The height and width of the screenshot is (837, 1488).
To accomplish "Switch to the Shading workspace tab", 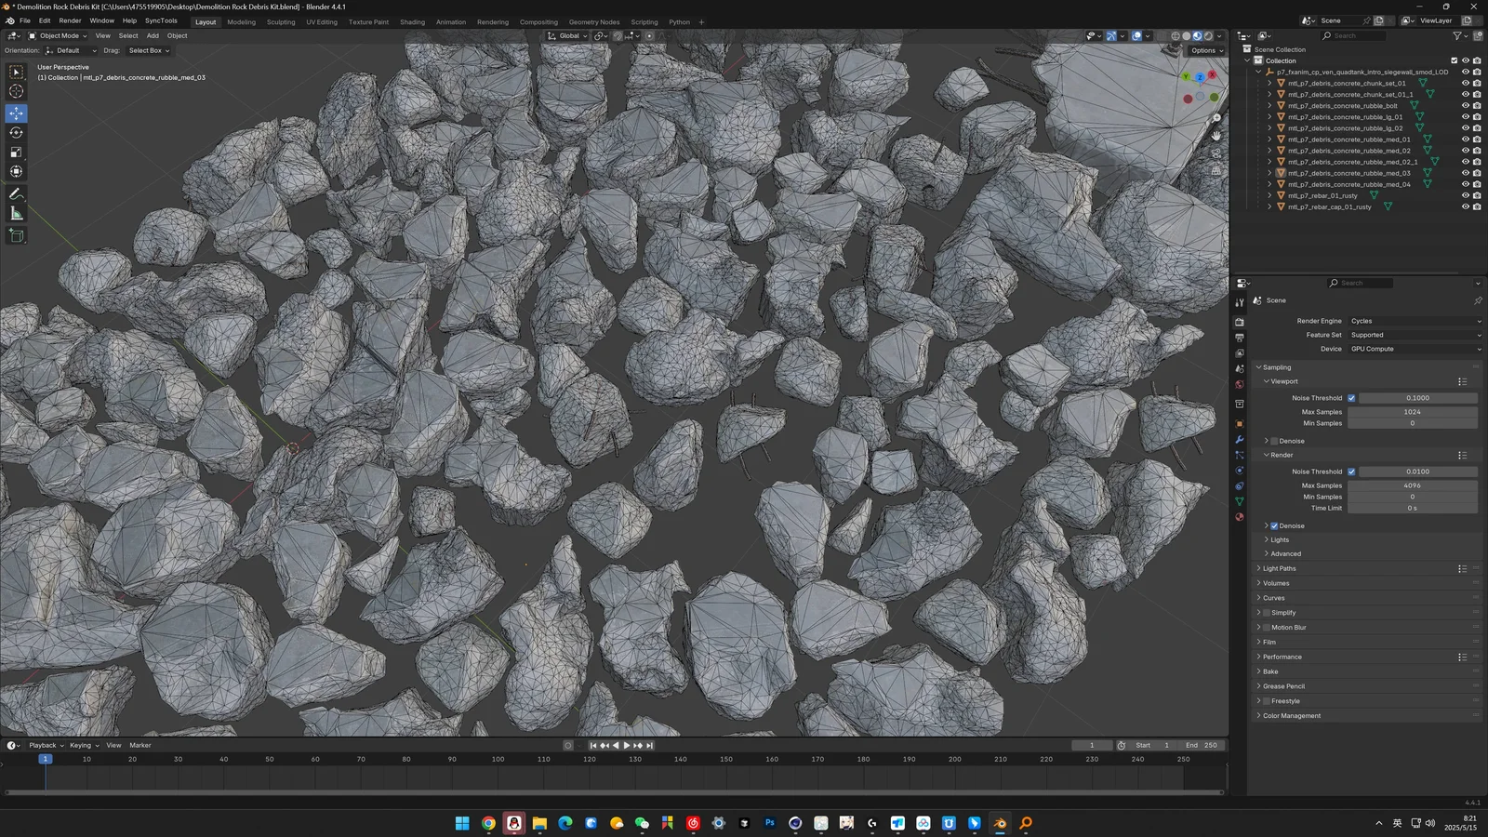I will tap(412, 21).
